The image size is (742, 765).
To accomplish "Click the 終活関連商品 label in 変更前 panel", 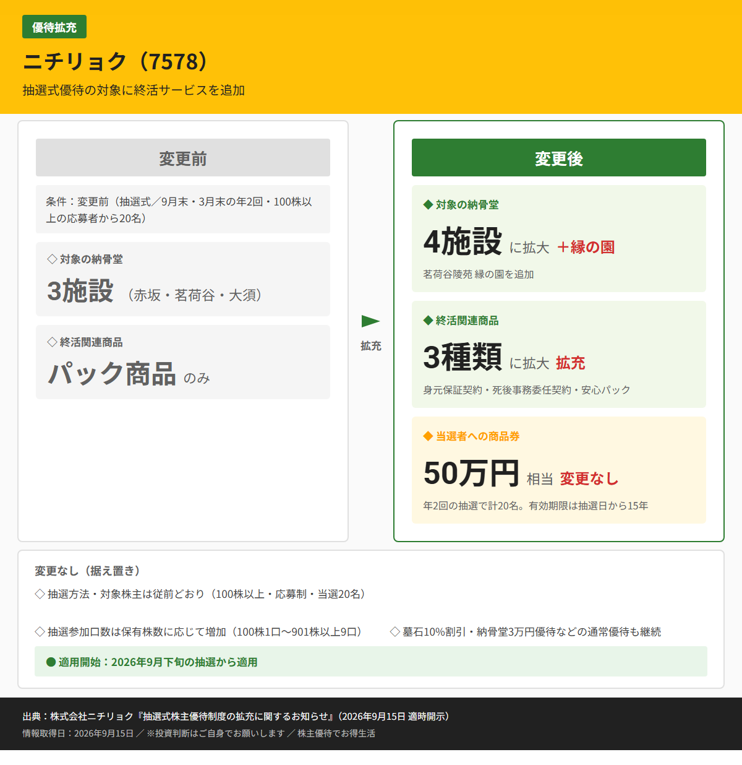I will coord(85,342).
